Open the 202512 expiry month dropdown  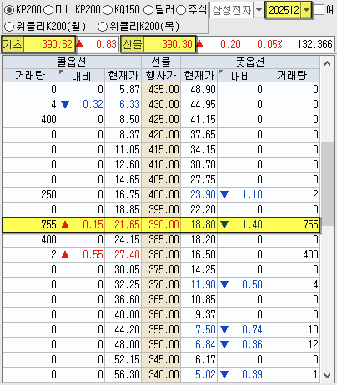306,10
